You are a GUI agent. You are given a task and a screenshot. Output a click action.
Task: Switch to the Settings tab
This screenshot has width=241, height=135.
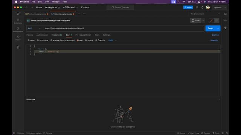click(x=107, y=35)
